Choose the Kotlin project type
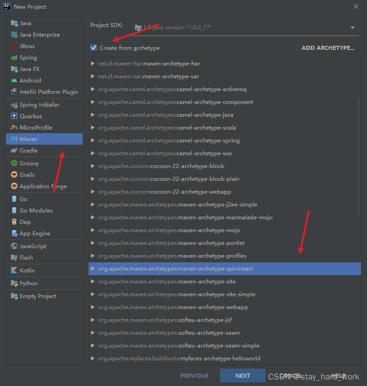 pos(44,271)
